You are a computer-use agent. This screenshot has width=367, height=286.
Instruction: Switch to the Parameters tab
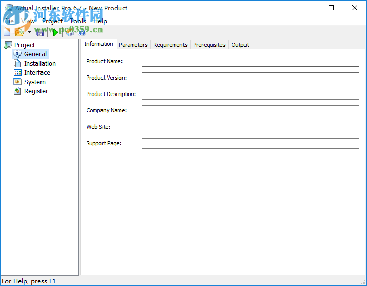click(x=133, y=45)
